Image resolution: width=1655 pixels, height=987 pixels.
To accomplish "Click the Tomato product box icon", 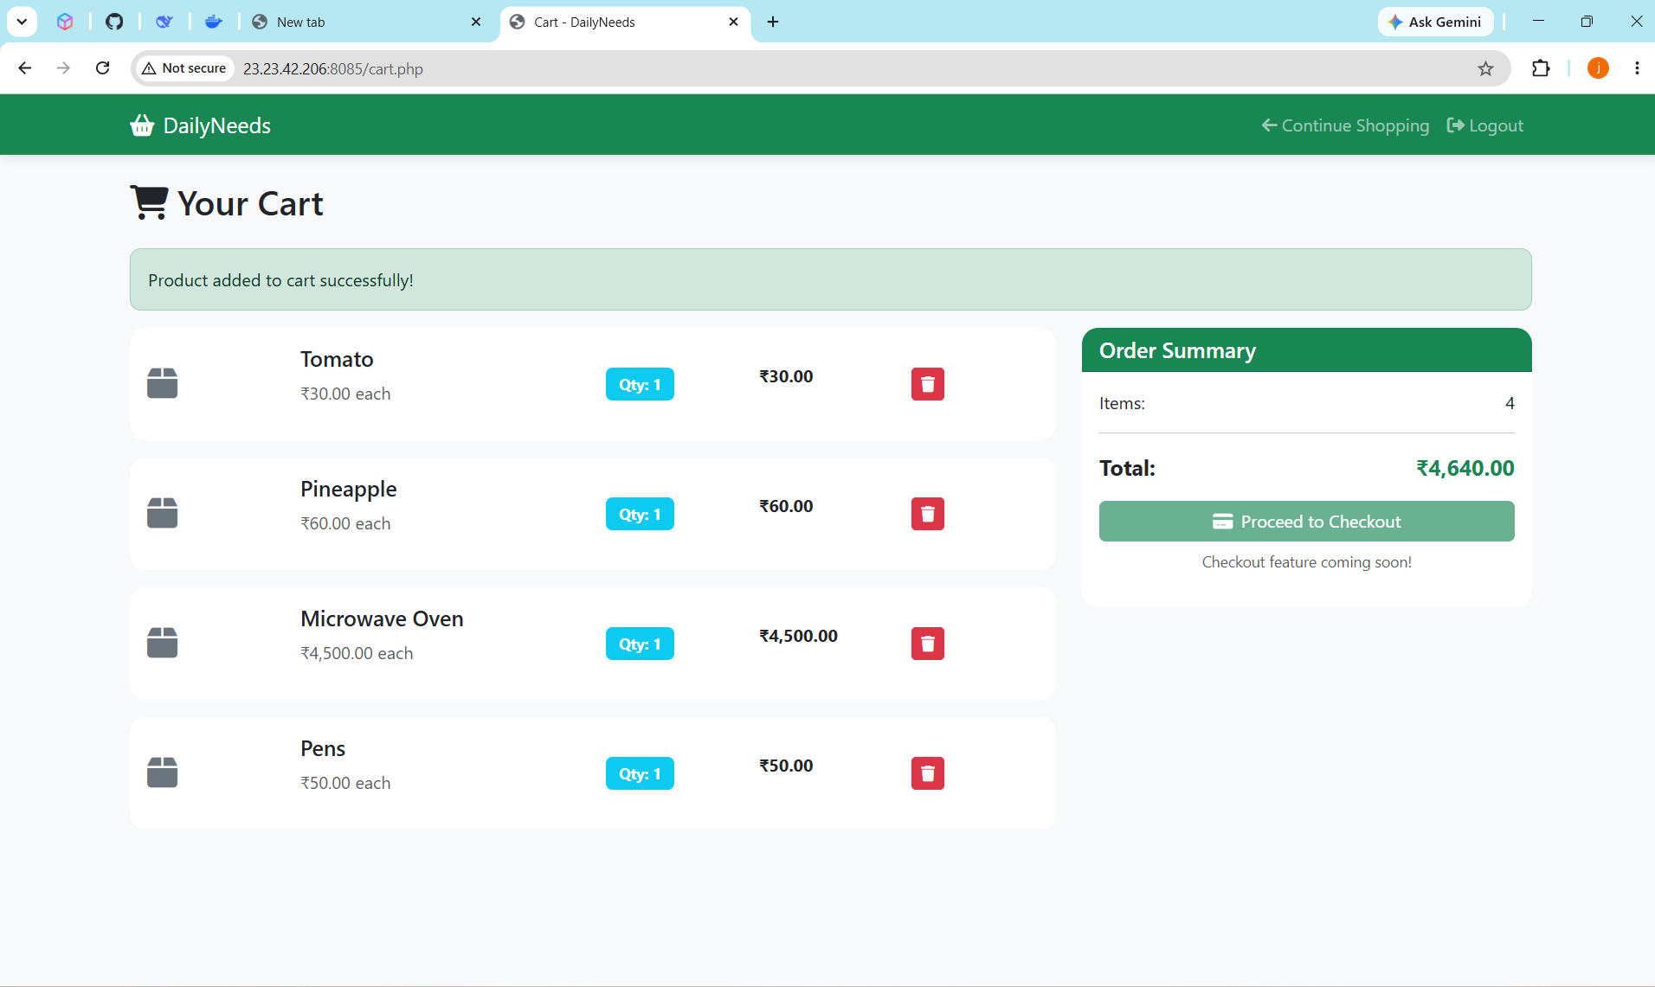I will coord(162,383).
